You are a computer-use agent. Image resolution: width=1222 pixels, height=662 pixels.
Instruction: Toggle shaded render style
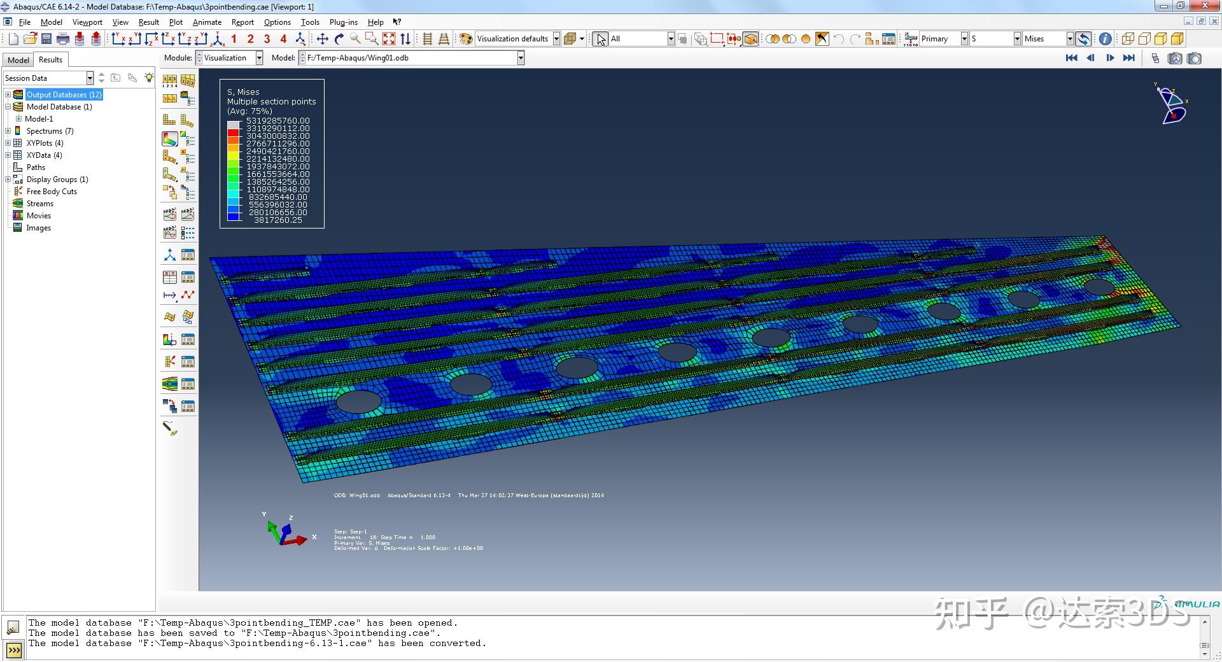pyautogui.click(x=1161, y=38)
